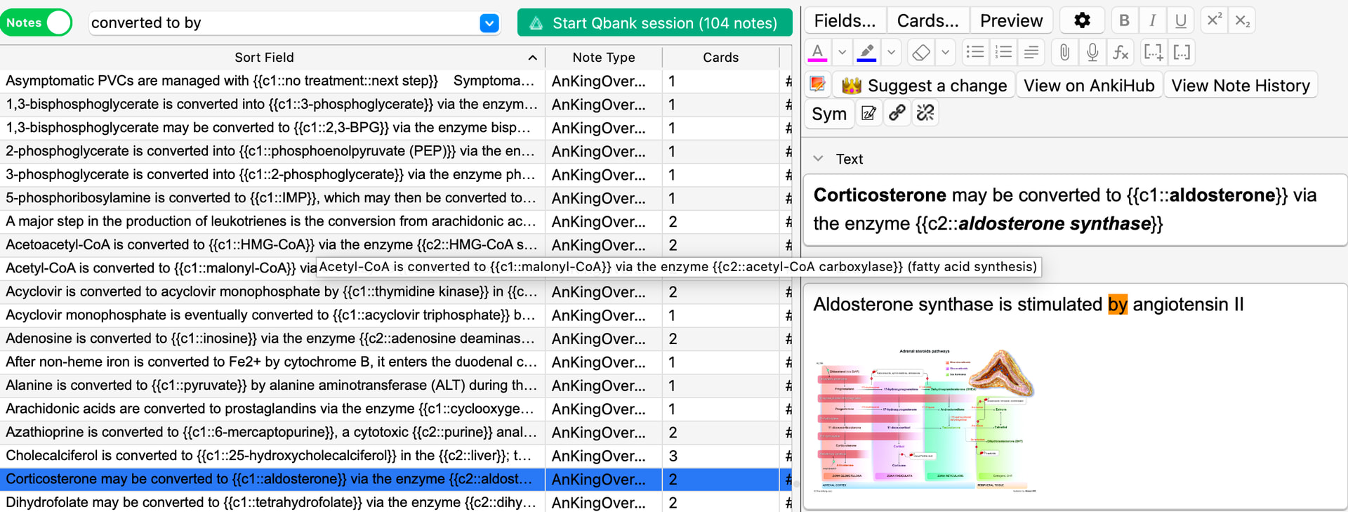Open the equations fx icon
This screenshot has height=512, width=1348.
[1121, 52]
